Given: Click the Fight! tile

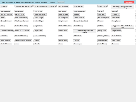Looking at the screenshot, I should pyautogui.click(x=60, y=36).
